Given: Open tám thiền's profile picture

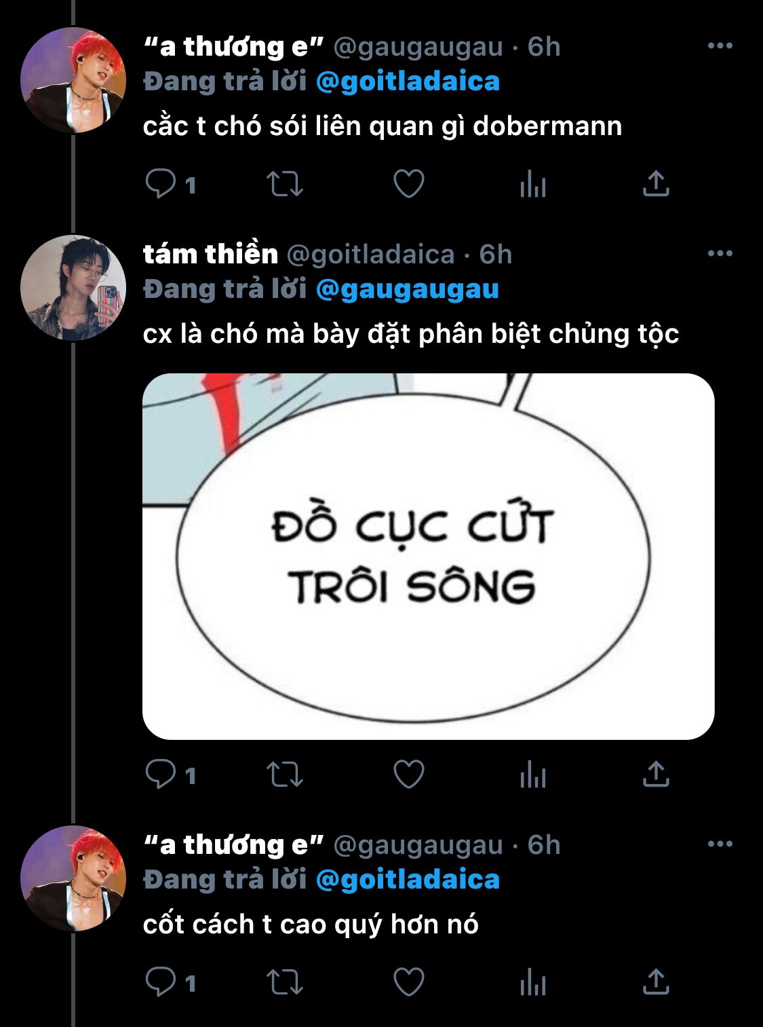Looking at the screenshot, I should 73,288.
